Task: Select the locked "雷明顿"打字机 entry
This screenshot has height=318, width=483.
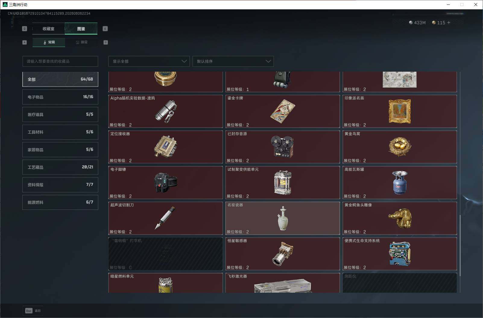Action: (166, 254)
